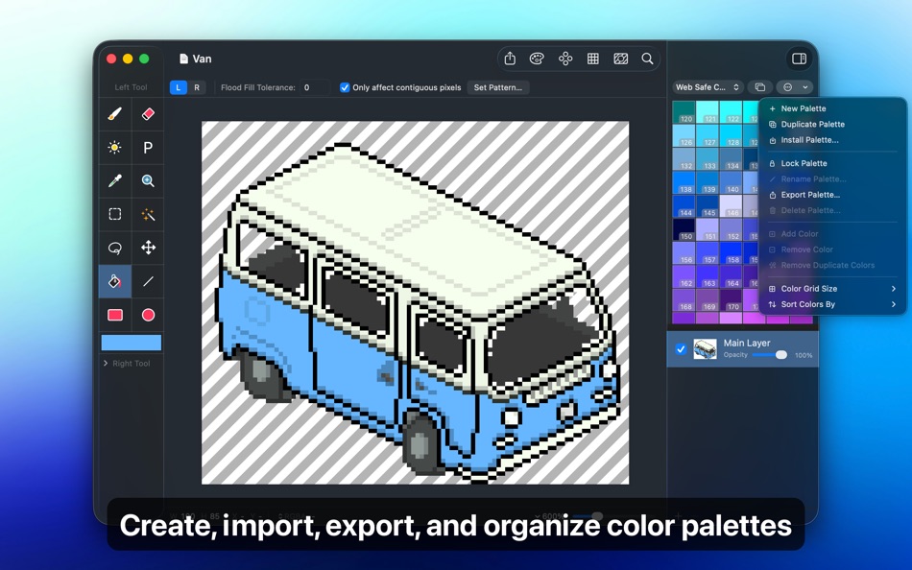Open the Share export icon
This screenshot has height=570, width=912.
point(509,58)
